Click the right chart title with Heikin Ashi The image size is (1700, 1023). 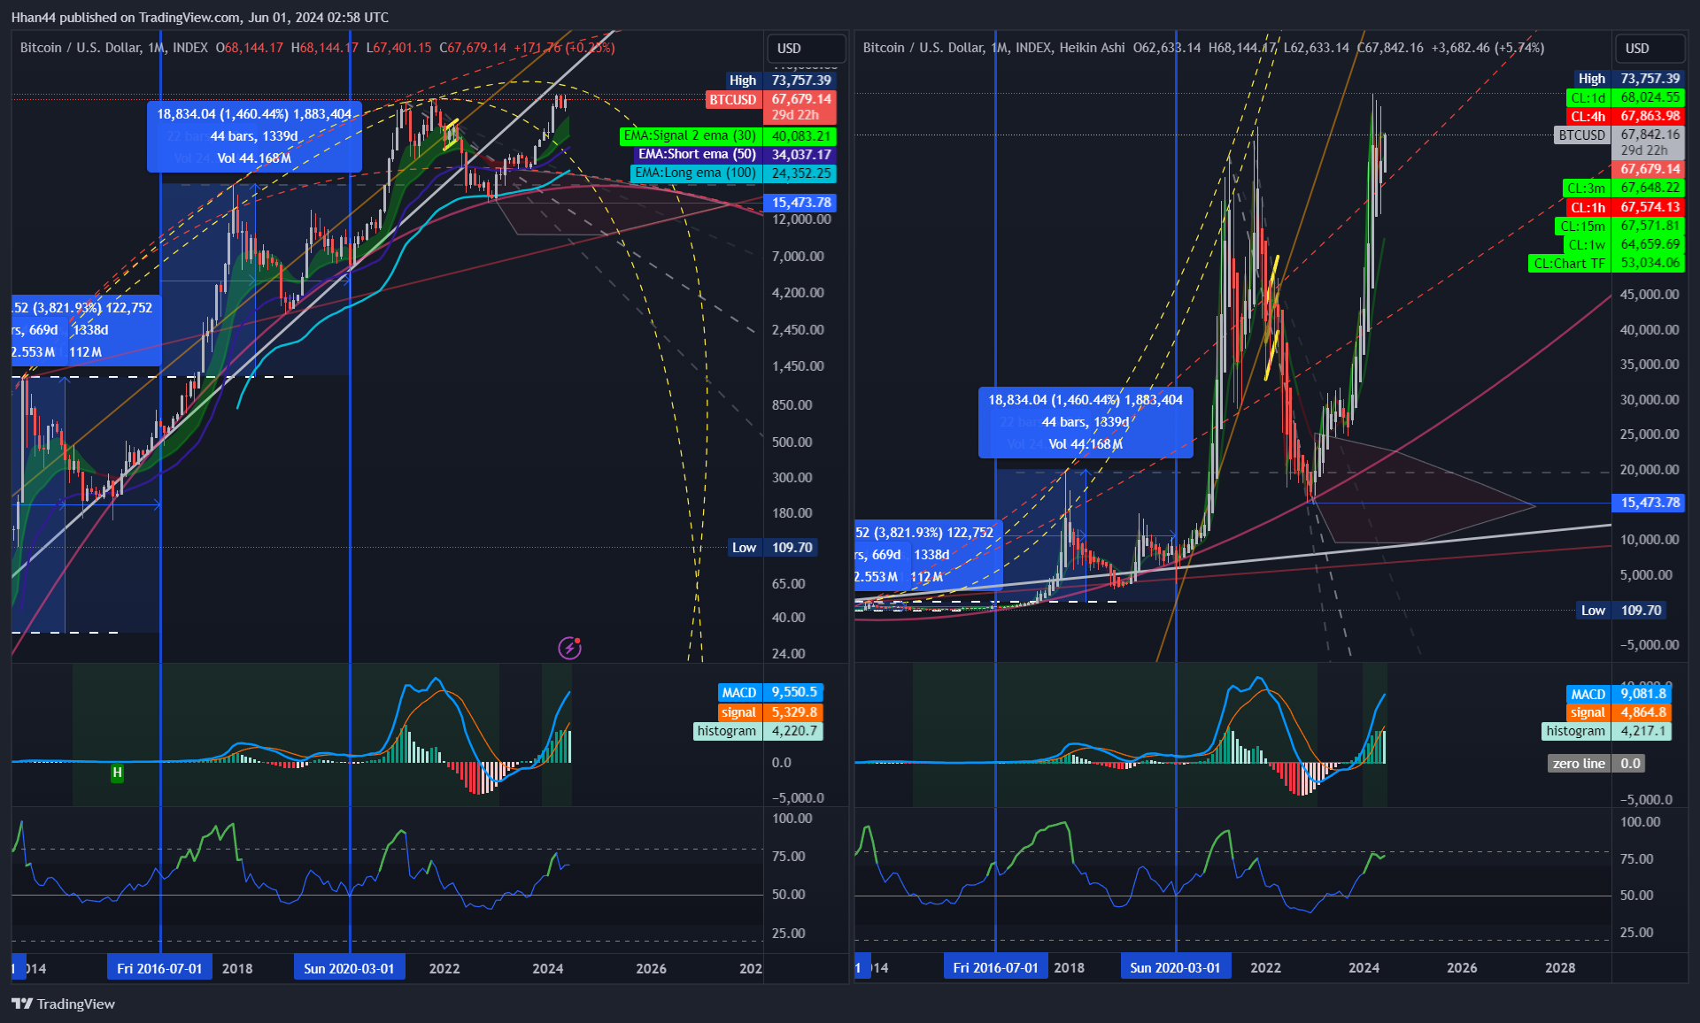[993, 48]
